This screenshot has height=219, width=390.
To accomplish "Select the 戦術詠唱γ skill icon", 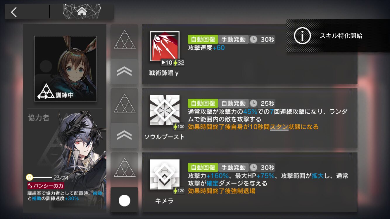I will click(165, 46).
